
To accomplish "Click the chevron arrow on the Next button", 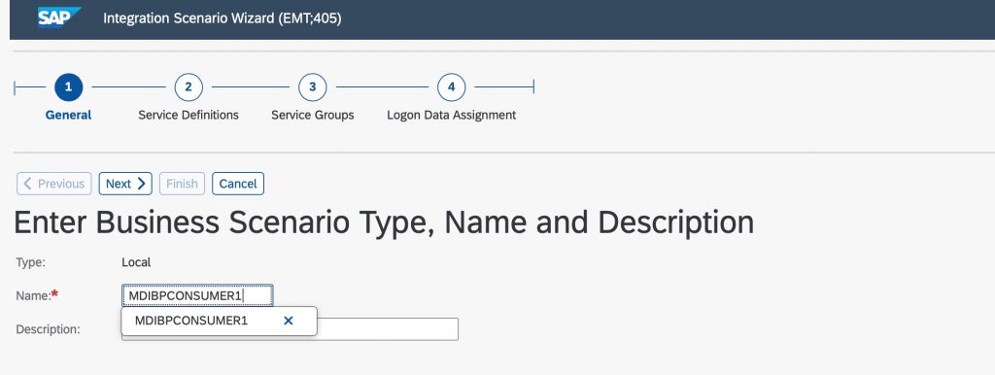I will tap(141, 184).
